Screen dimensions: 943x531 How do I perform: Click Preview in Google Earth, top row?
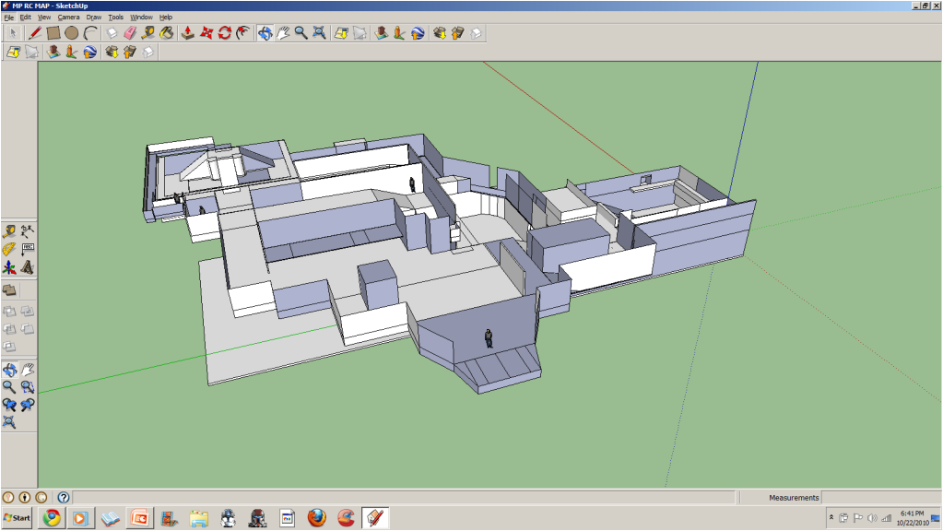[418, 33]
